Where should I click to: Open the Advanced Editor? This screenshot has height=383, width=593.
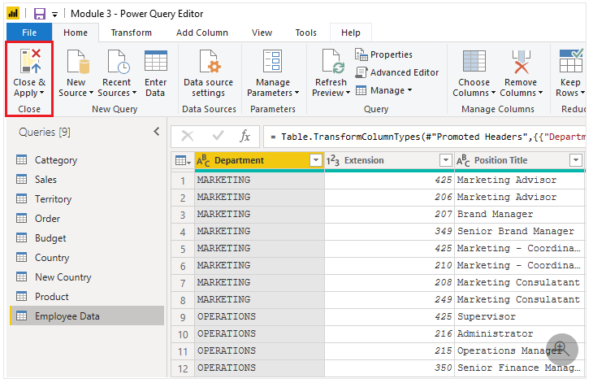point(396,72)
